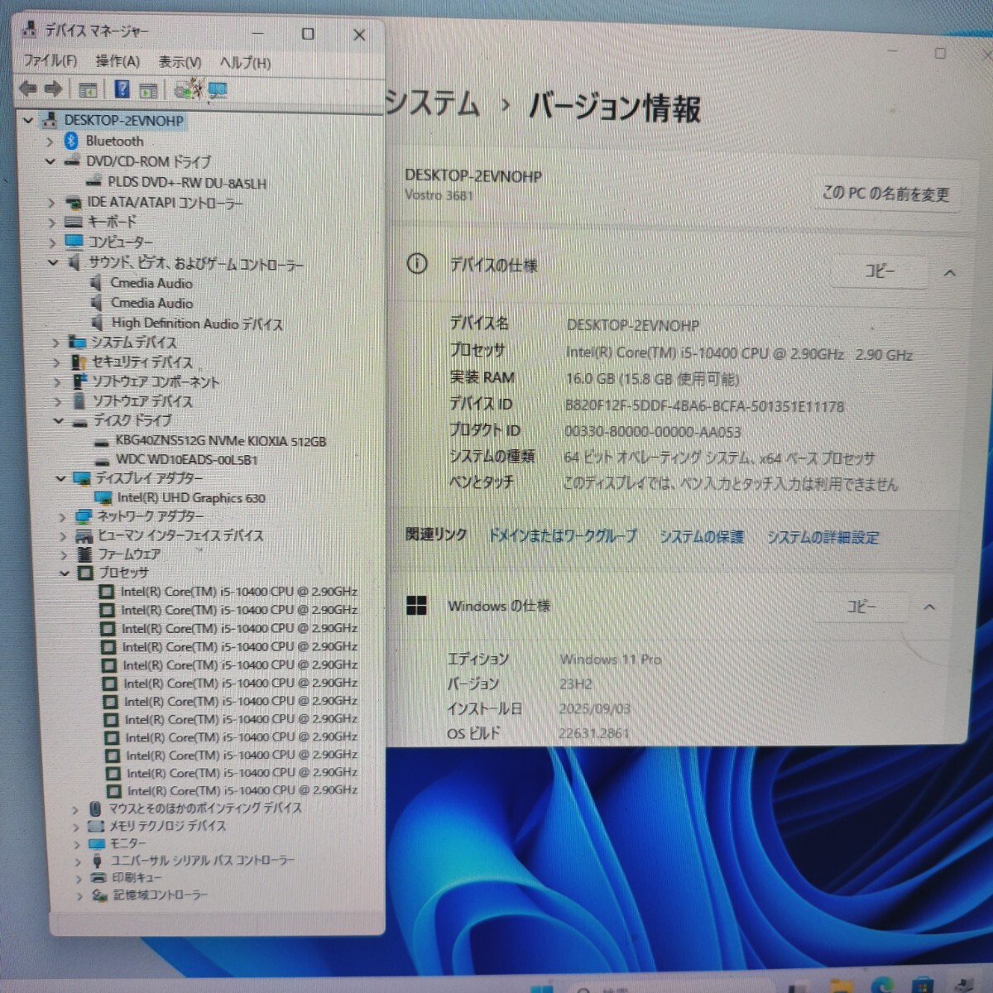Select the セキュリティ デバイス category
The image size is (993, 993).
142,362
